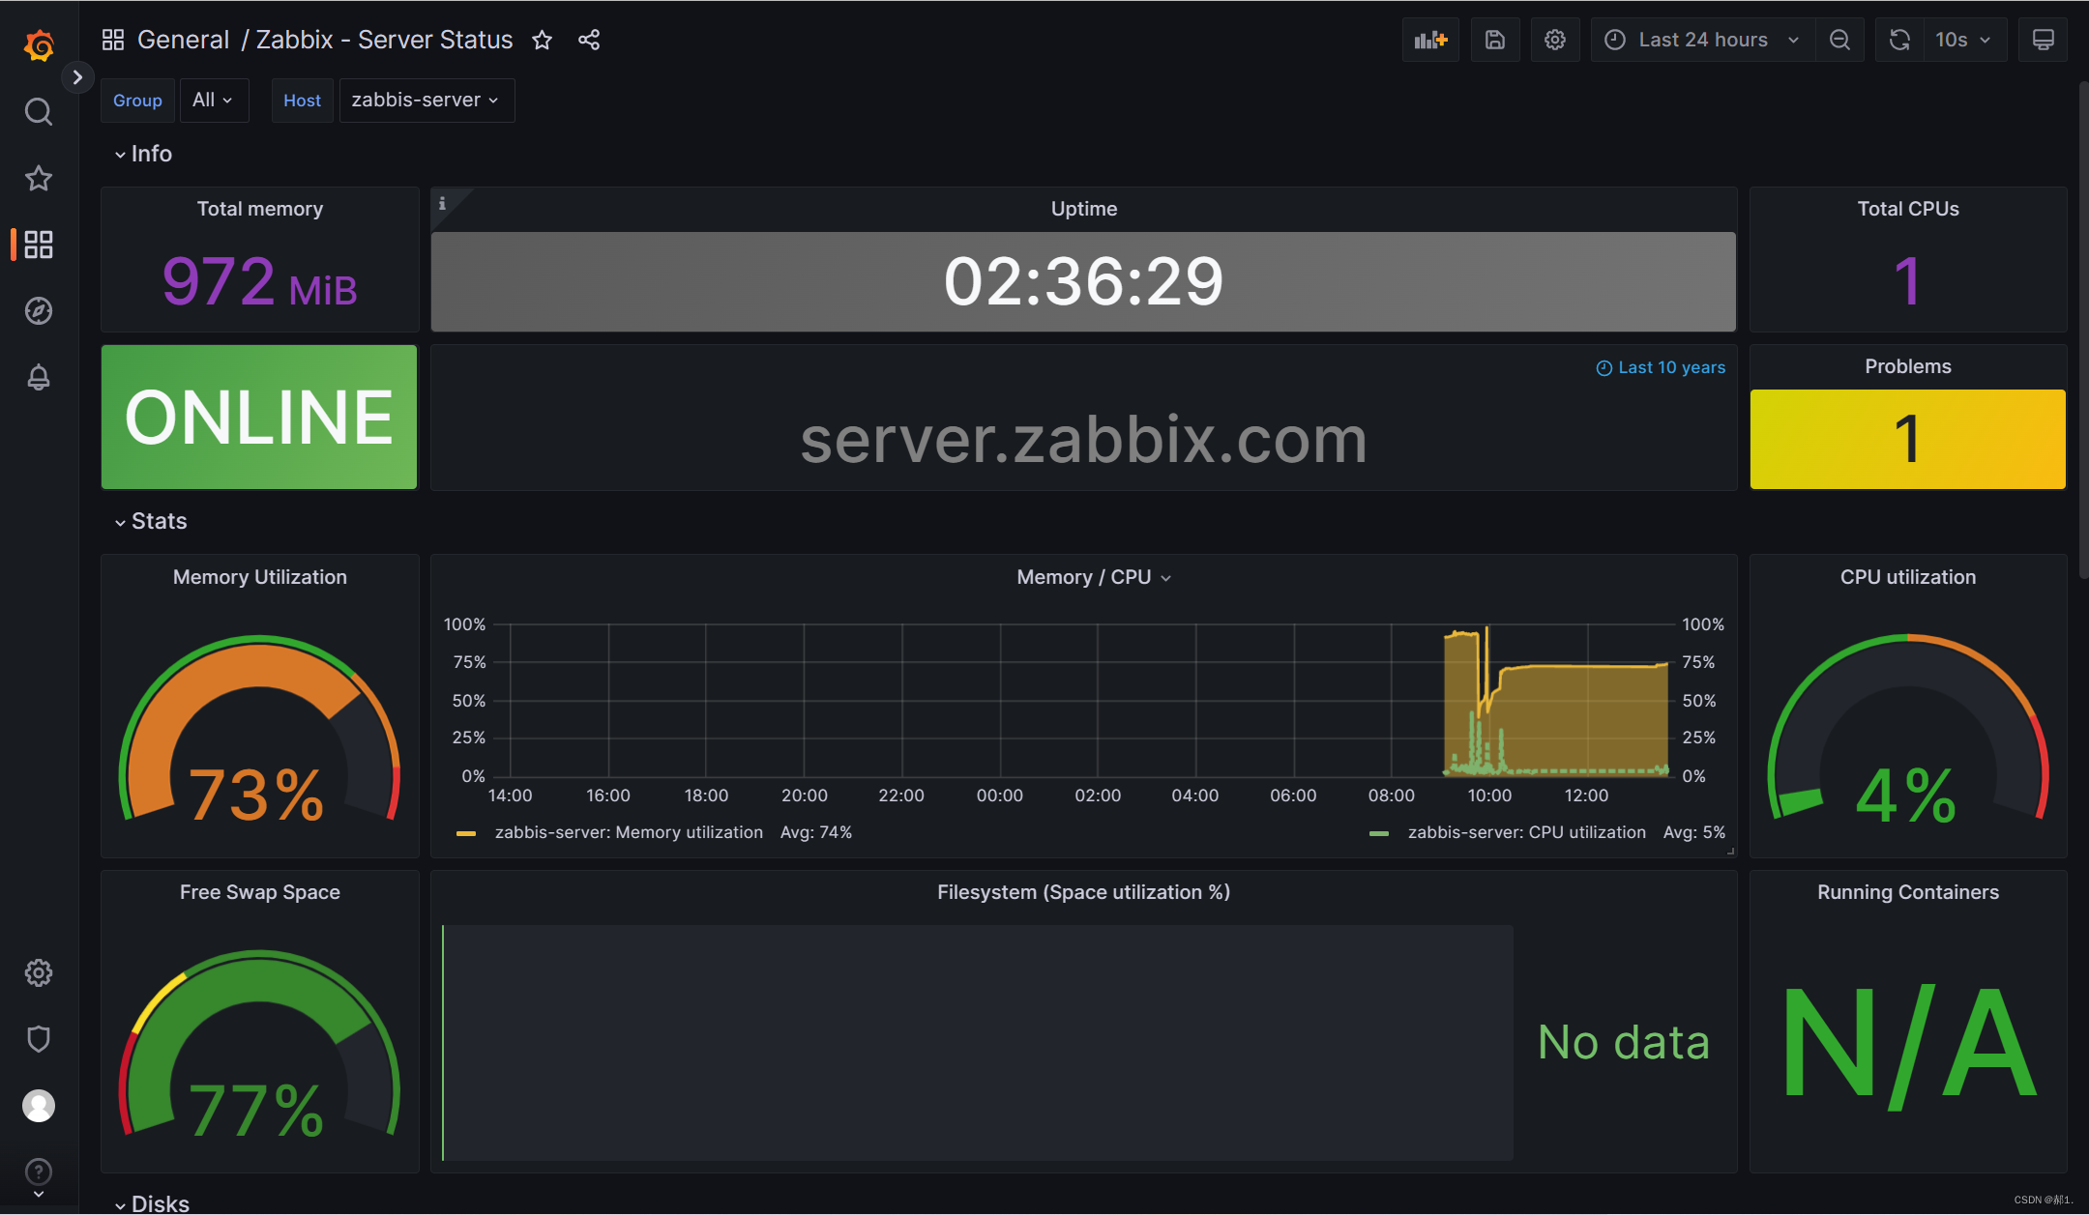Screen dimensions: 2089x1215
Task: Click the General folder breadcrumb link
Action: click(x=183, y=40)
